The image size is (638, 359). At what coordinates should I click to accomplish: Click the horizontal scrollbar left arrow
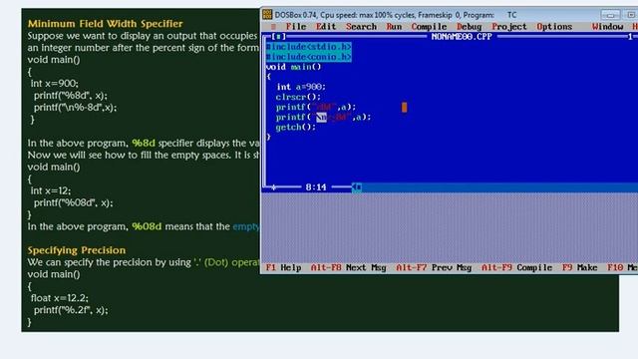357,187
